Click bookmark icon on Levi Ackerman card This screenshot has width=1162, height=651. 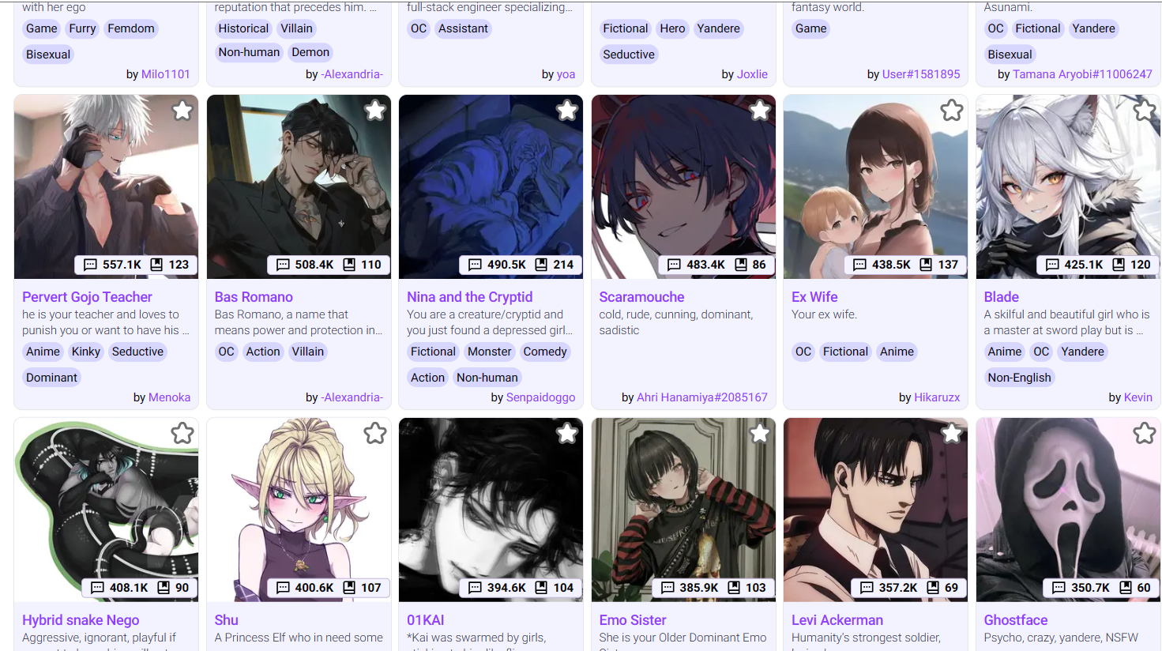point(932,588)
